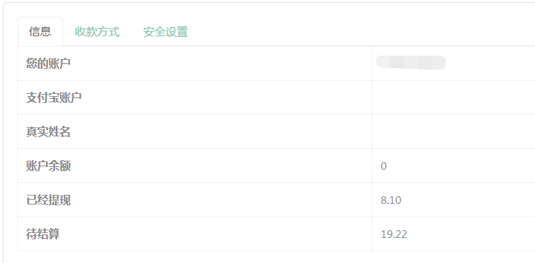Click the 真实姓名 label

[49, 131]
